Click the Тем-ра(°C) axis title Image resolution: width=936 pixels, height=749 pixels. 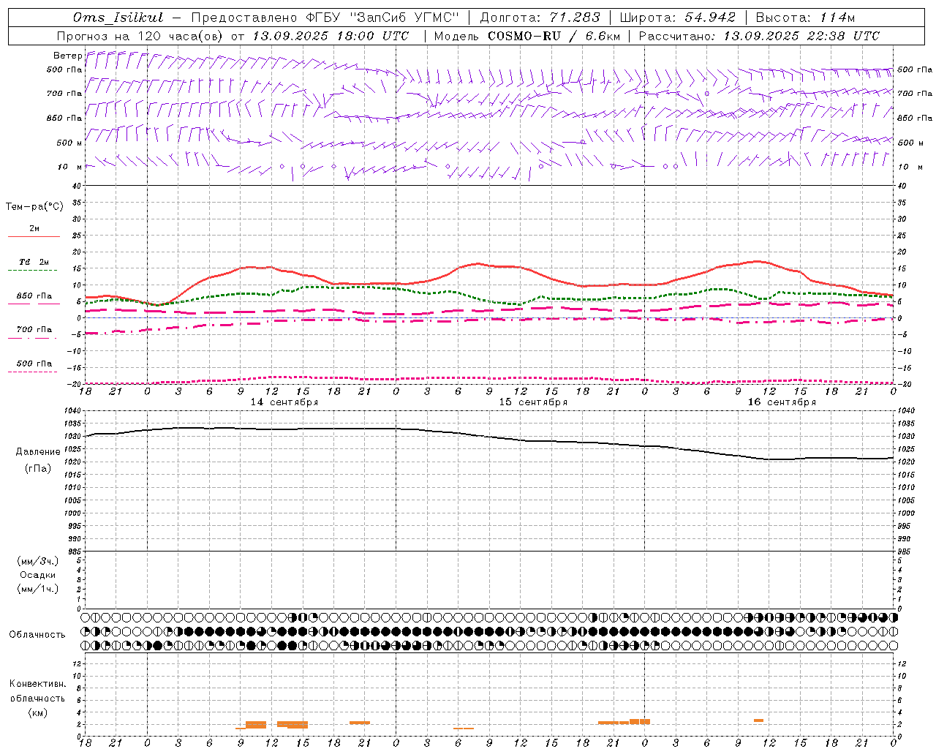pos(34,207)
